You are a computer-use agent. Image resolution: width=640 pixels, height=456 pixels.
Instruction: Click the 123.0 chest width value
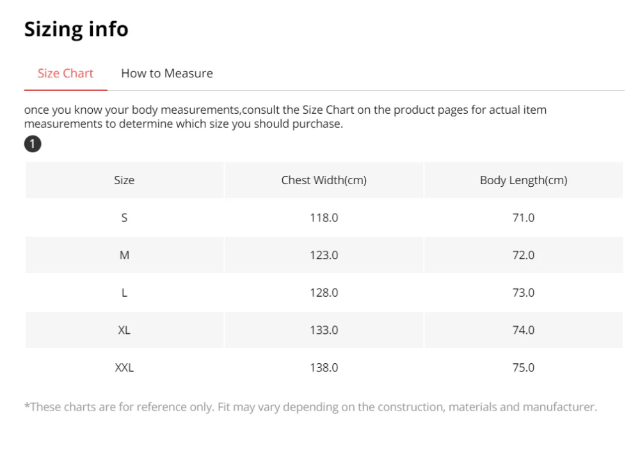click(324, 255)
